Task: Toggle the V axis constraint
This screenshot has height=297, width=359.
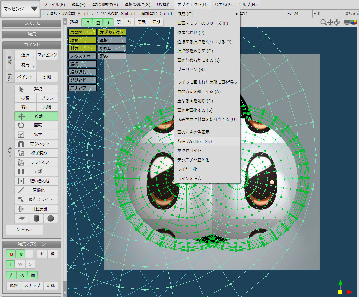Action: [21, 254]
